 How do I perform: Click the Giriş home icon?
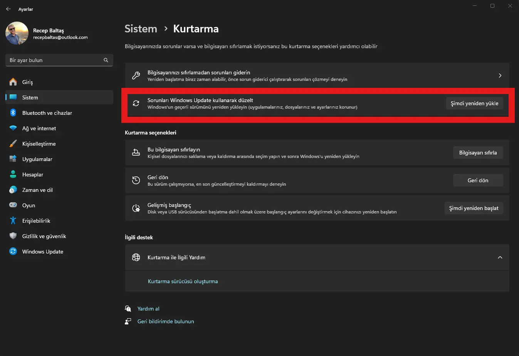point(13,82)
